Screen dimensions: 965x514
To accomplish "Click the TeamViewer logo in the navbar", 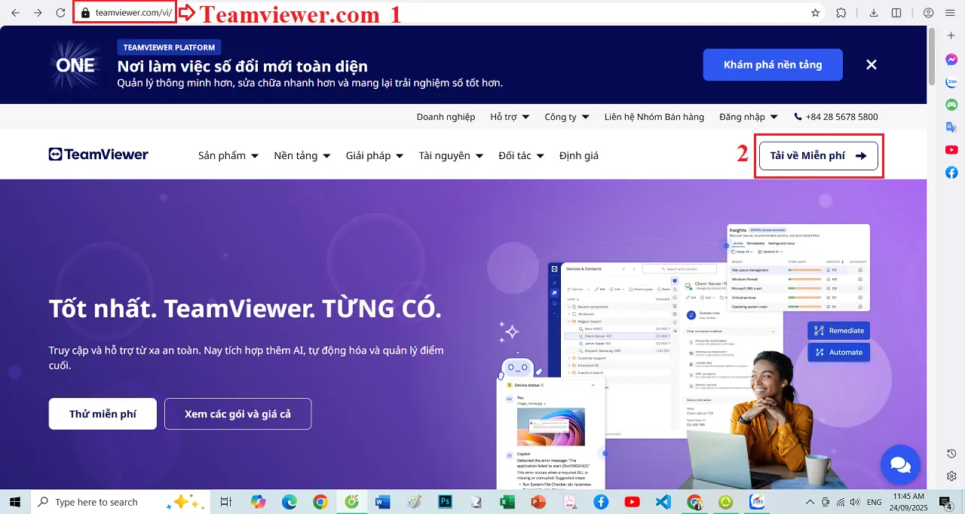I will [x=97, y=155].
